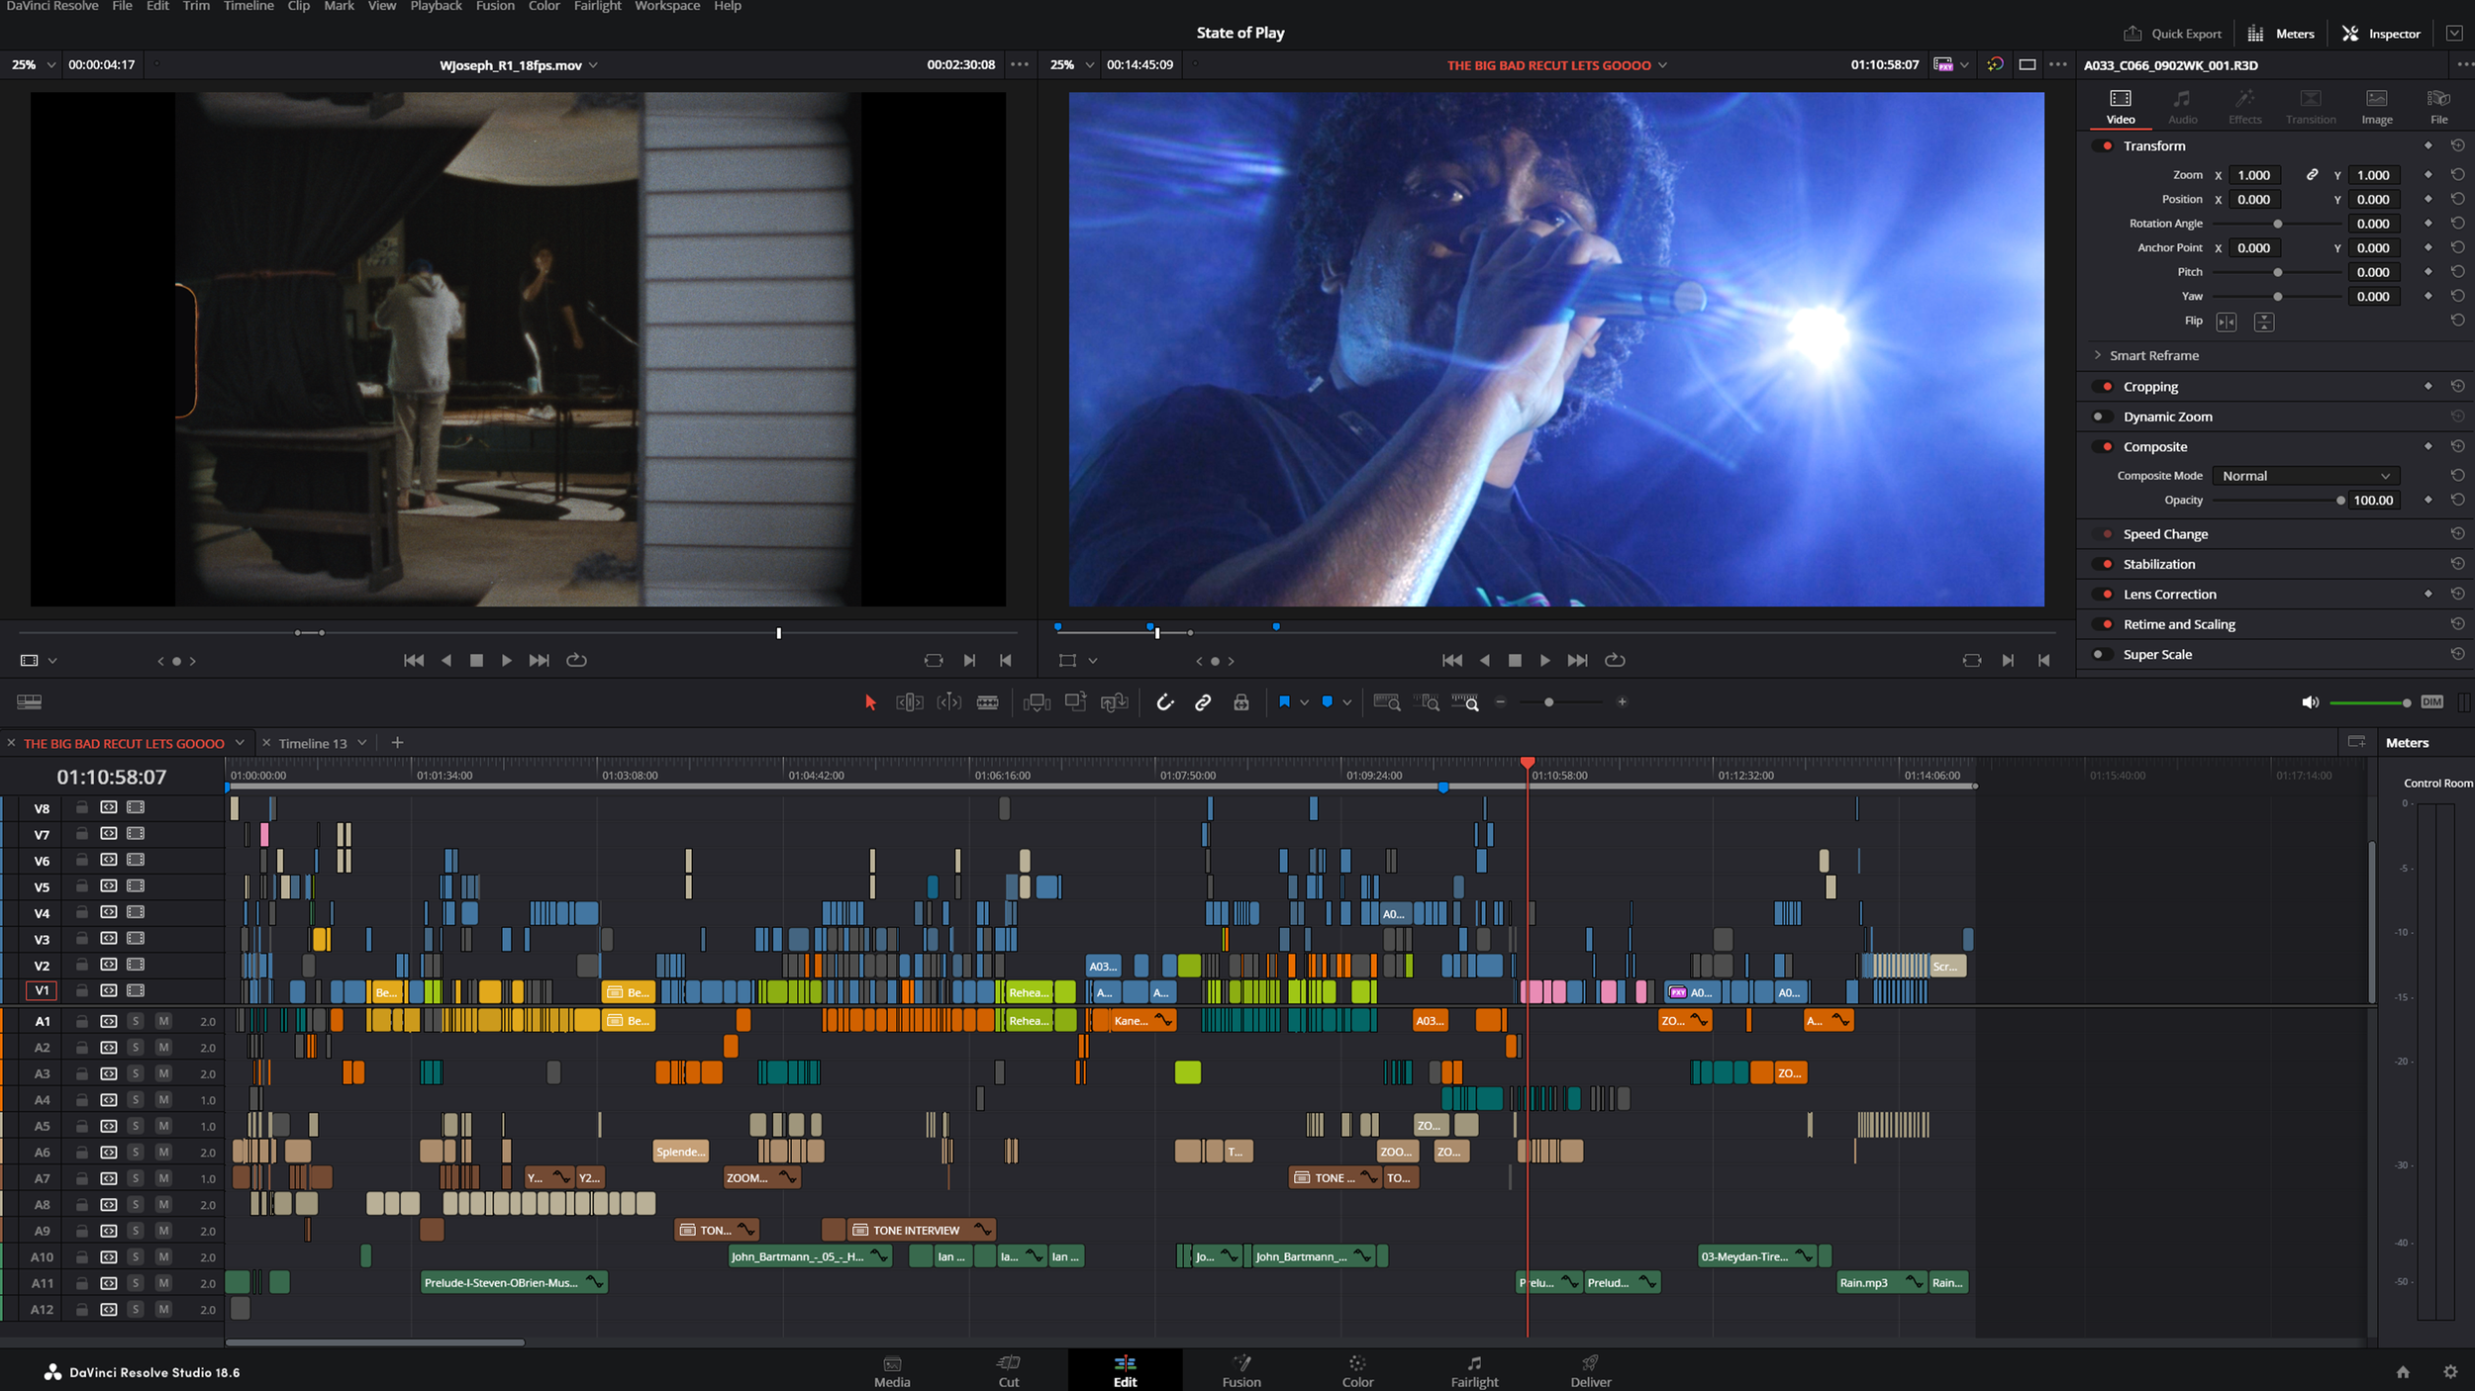
Task: Open the Color page button
Action: (x=1356, y=1370)
